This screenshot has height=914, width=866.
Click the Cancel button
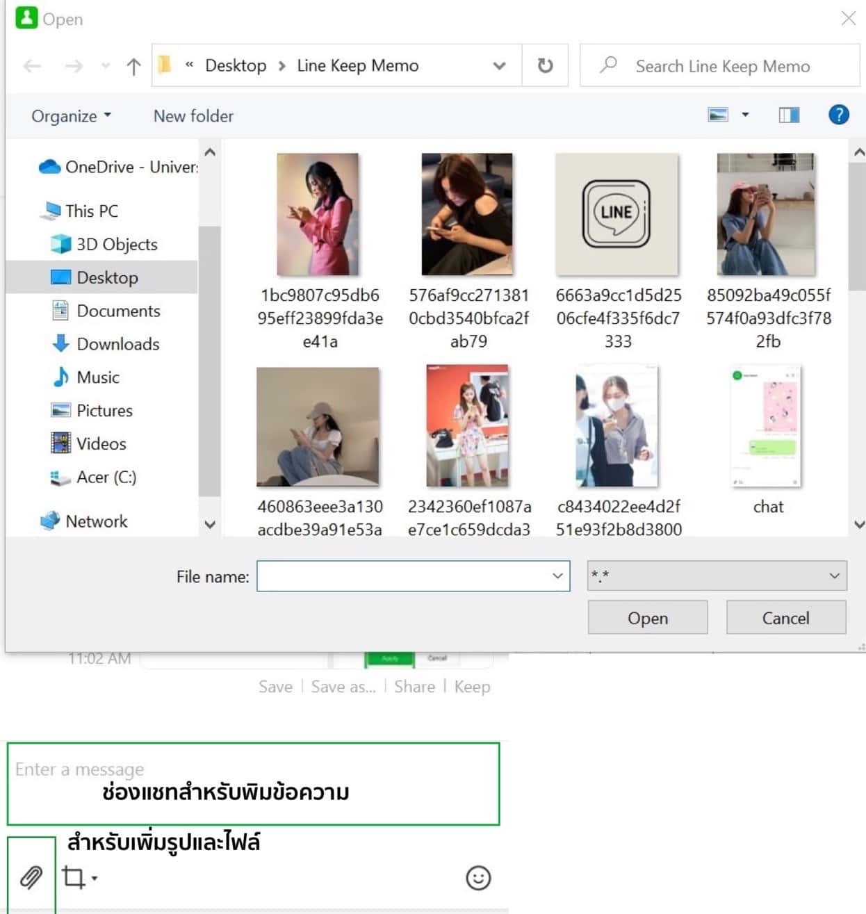tap(786, 618)
